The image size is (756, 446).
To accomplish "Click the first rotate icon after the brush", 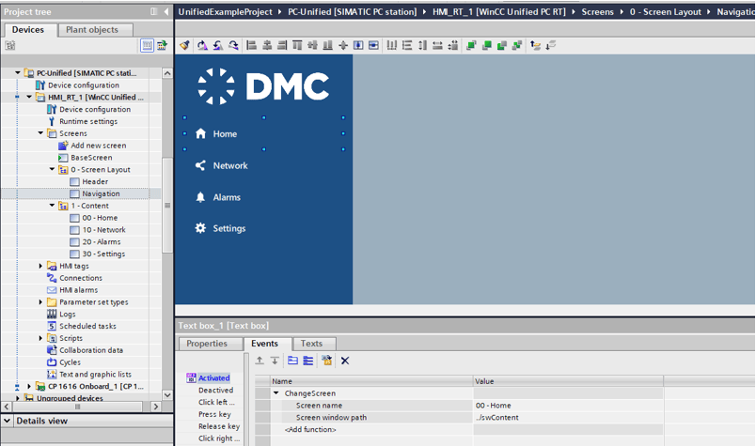I will click(202, 45).
